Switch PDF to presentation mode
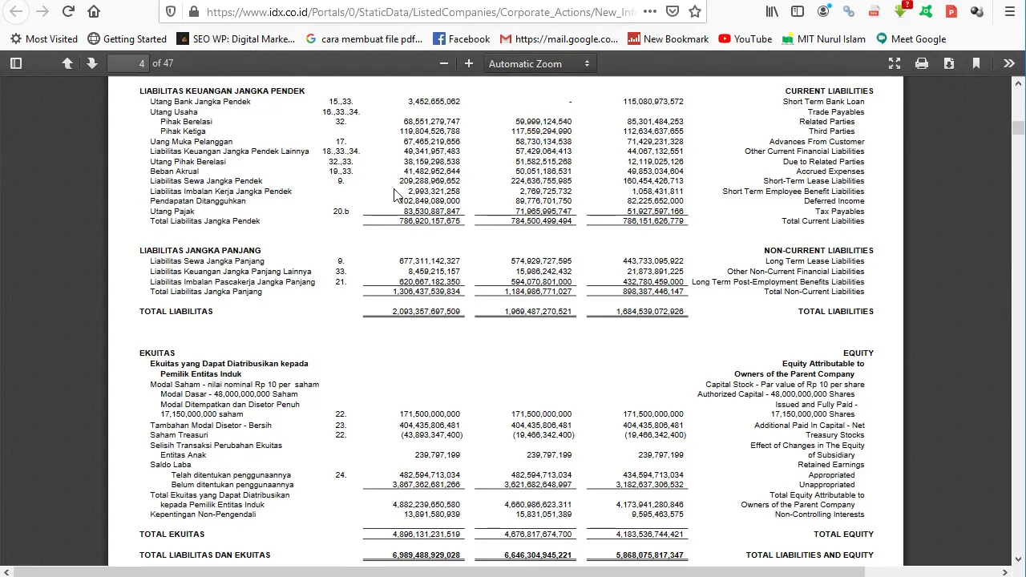This screenshot has height=577, width=1026. pyautogui.click(x=895, y=63)
